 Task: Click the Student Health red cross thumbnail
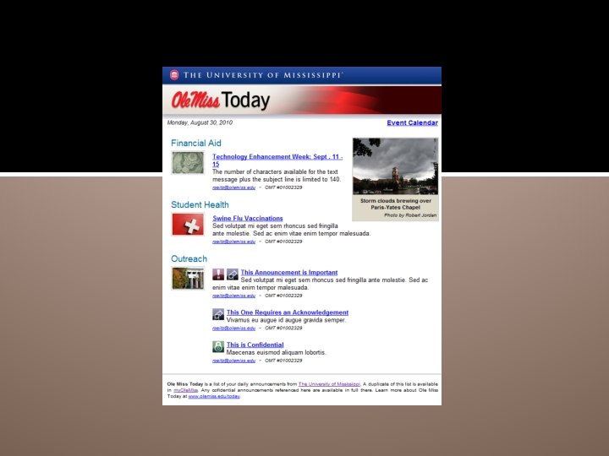[188, 224]
